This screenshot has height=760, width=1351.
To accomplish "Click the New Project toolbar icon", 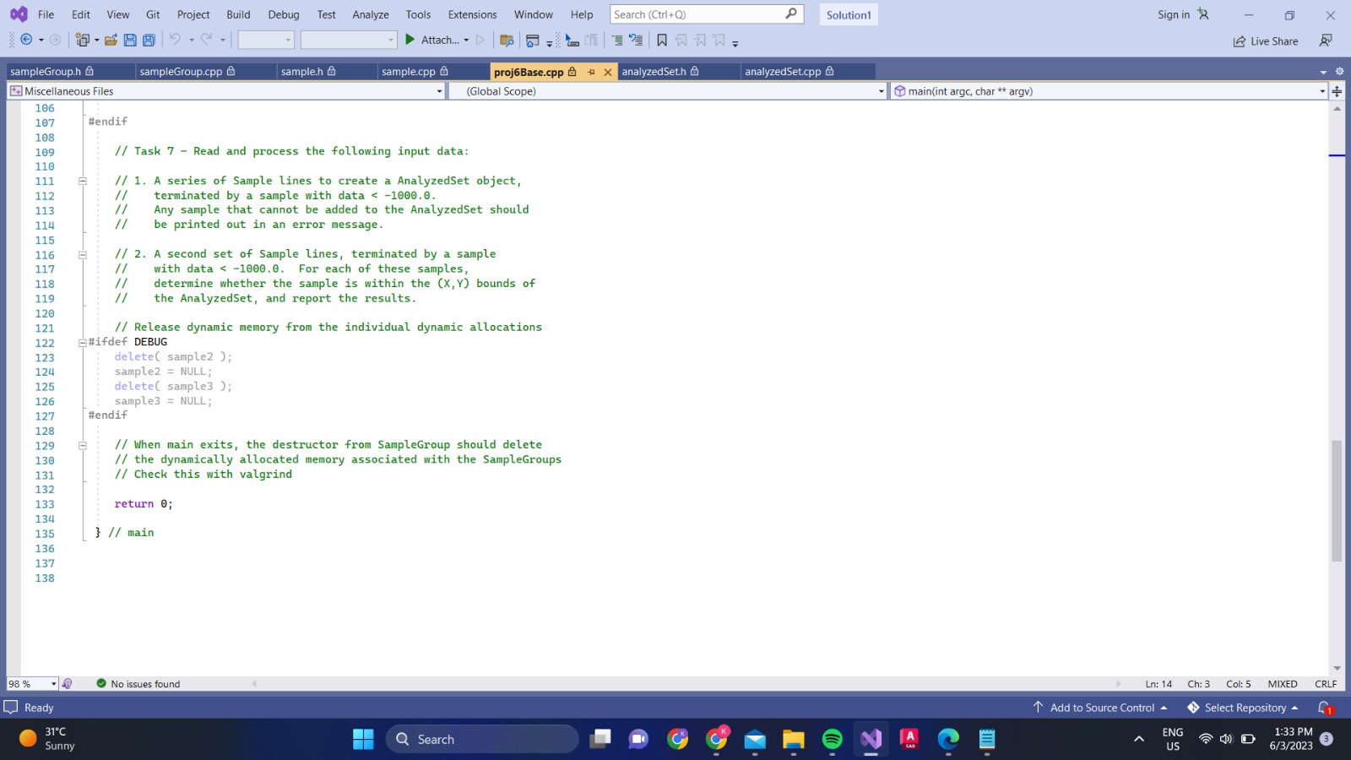I will (82, 40).
